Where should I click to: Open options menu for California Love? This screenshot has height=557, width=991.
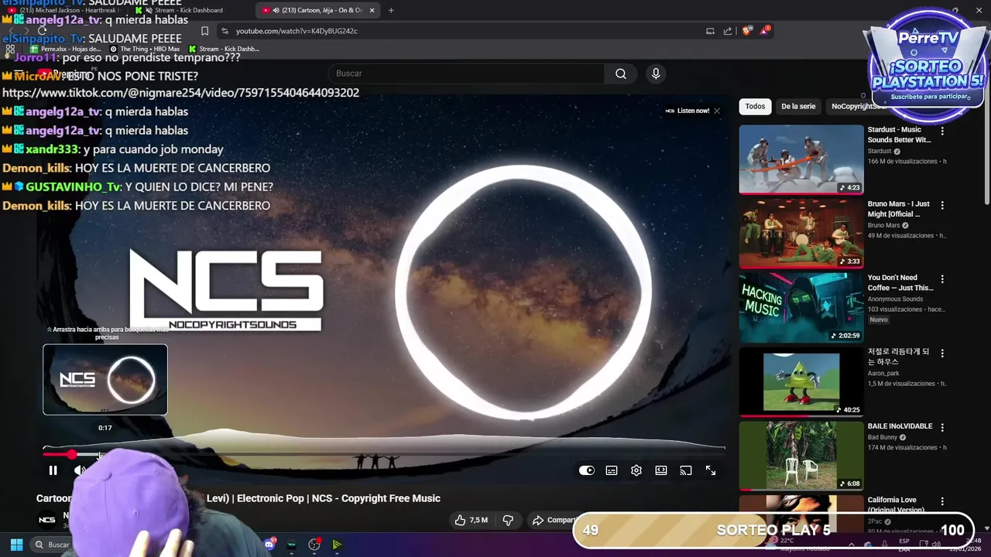pos(942,501)
